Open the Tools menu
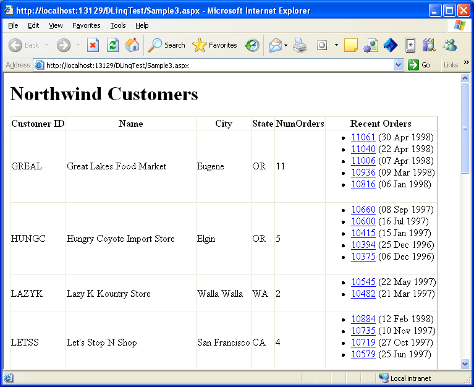474x387 pixels. coord(118,25)
